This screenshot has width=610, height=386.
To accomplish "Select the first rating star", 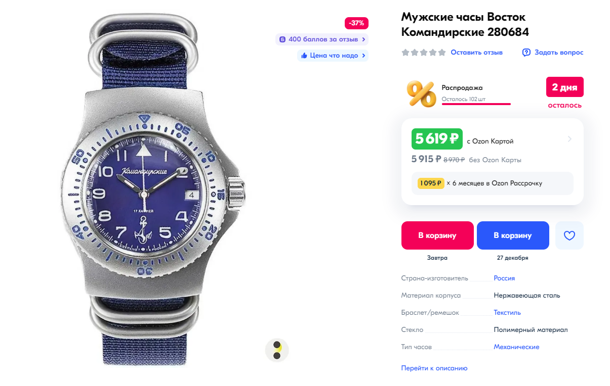I will (x=405, y=53).
